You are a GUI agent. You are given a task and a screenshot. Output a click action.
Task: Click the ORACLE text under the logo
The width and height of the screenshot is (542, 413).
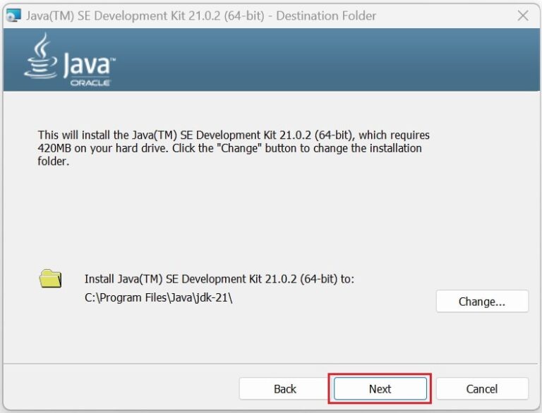[90, 82]
